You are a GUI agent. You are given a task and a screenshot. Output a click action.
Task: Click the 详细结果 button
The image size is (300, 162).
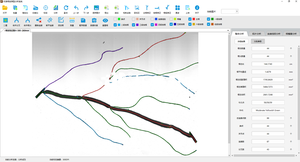(x=241, y=41)
